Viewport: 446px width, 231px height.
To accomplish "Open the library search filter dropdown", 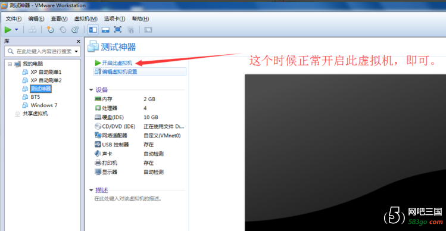I will coord(76,52).
